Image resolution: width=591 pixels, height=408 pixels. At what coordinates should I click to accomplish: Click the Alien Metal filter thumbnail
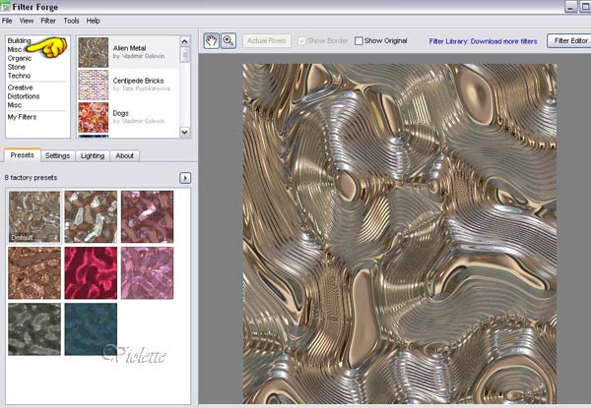tap(93, 51)
